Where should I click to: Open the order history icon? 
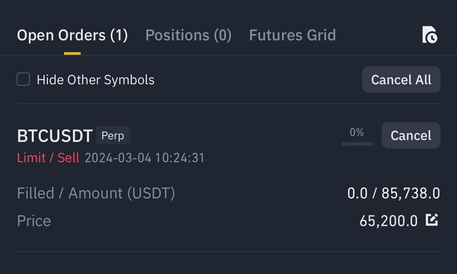point(429,35)
